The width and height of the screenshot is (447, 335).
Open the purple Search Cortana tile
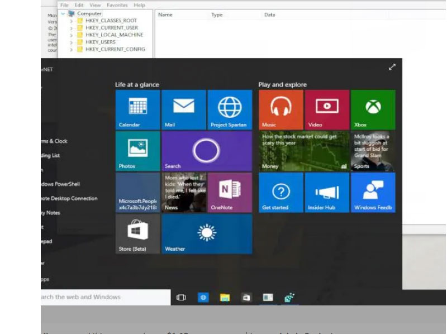click(207, 151)
